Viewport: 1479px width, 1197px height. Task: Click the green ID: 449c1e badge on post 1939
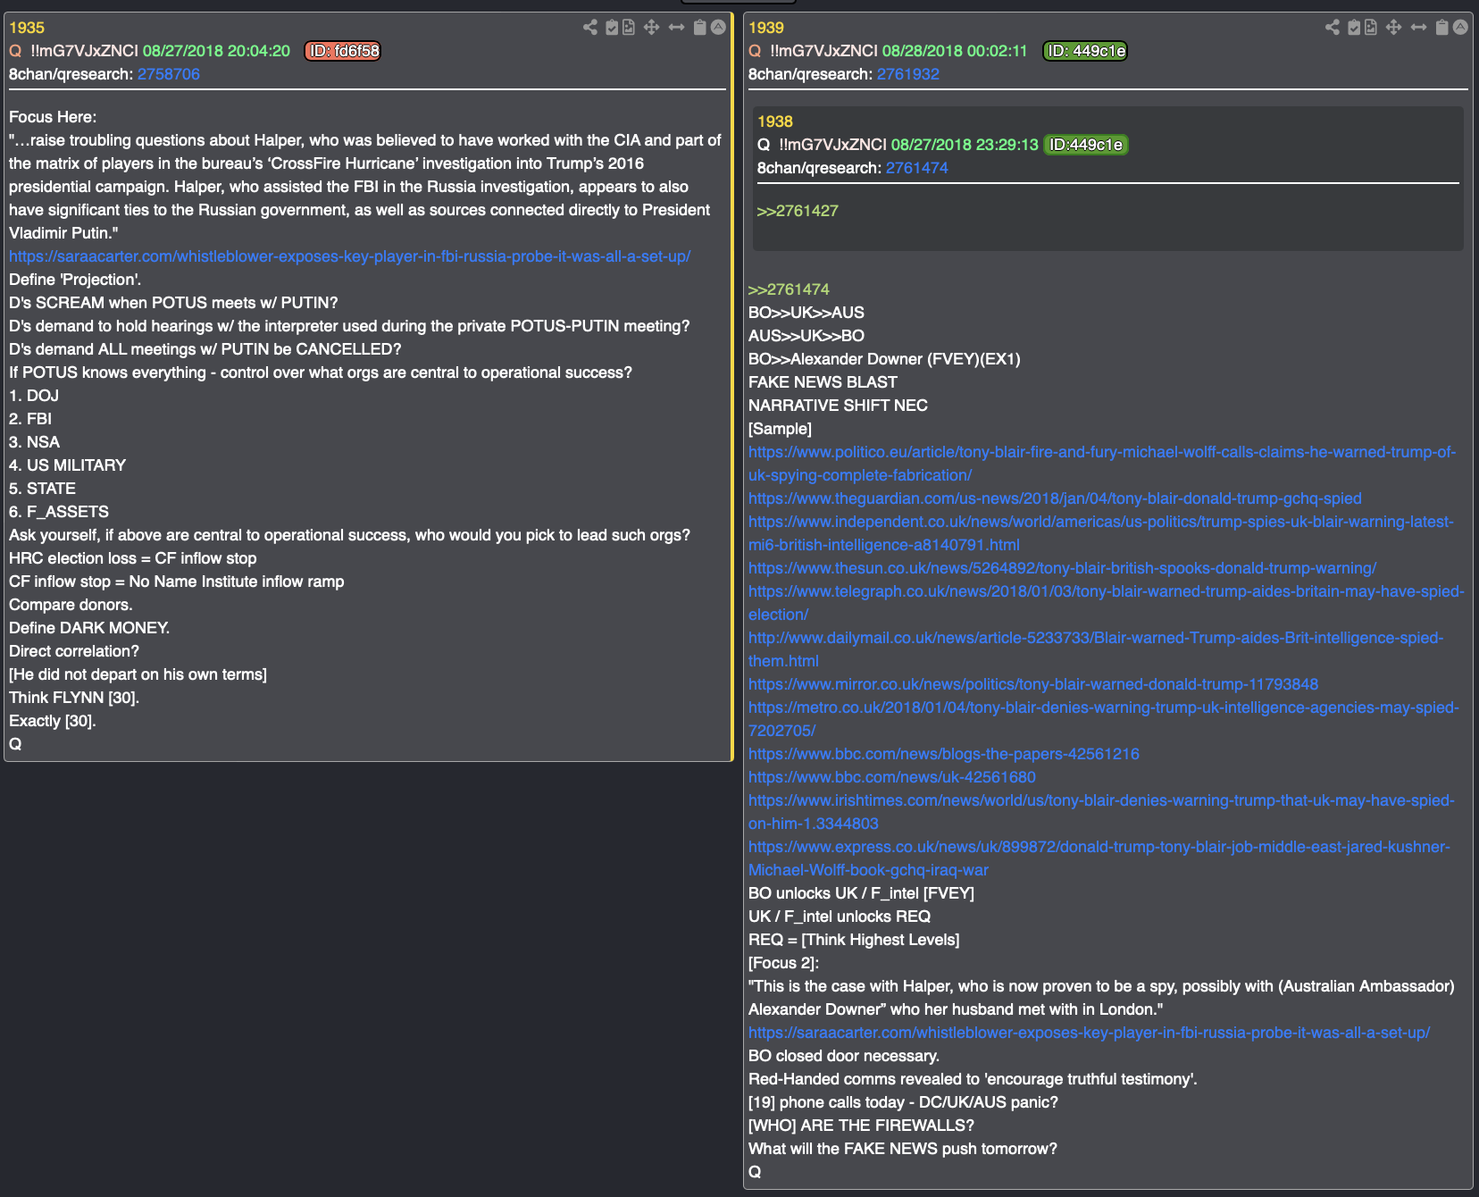[x=1085, y=51]
